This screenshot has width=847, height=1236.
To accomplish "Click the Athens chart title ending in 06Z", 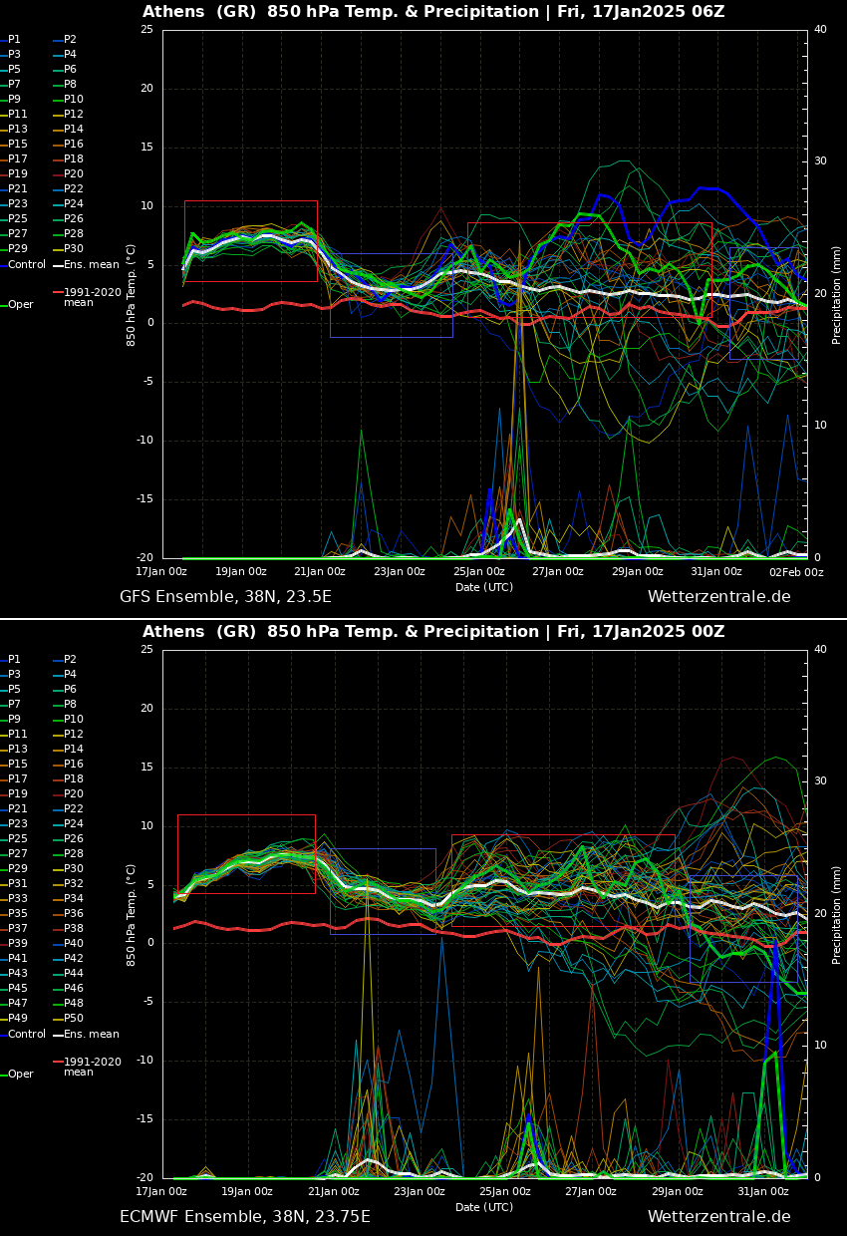I will 433,12.
